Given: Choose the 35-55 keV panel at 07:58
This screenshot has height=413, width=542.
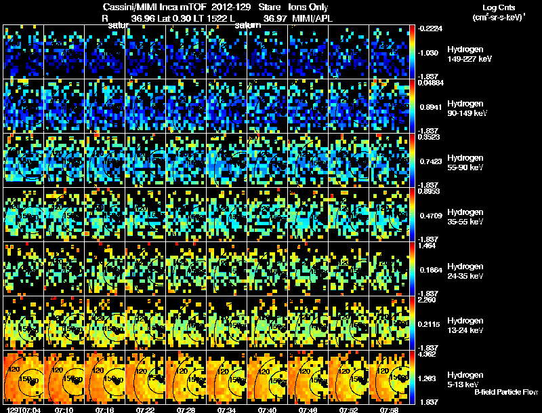Looking at the screenshot, I should pos(389,214).
